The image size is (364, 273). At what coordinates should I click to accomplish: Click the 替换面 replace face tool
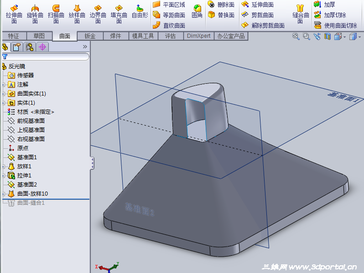point(221,15)
